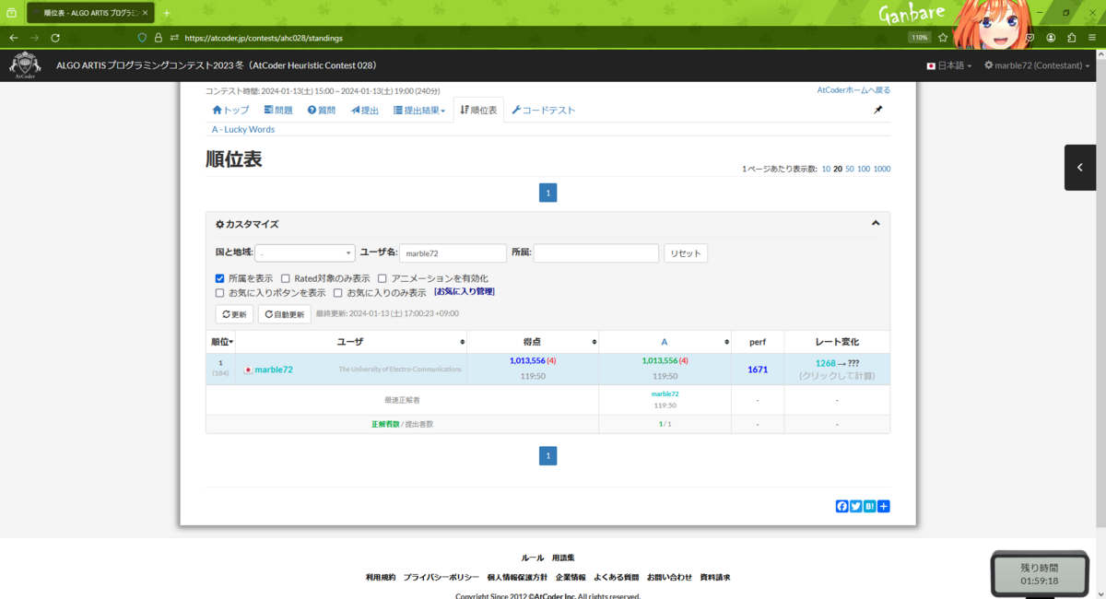Enable アニメーションを有効化 checkbox
This screenshot has height=599, width=1106.
point(382,278)
